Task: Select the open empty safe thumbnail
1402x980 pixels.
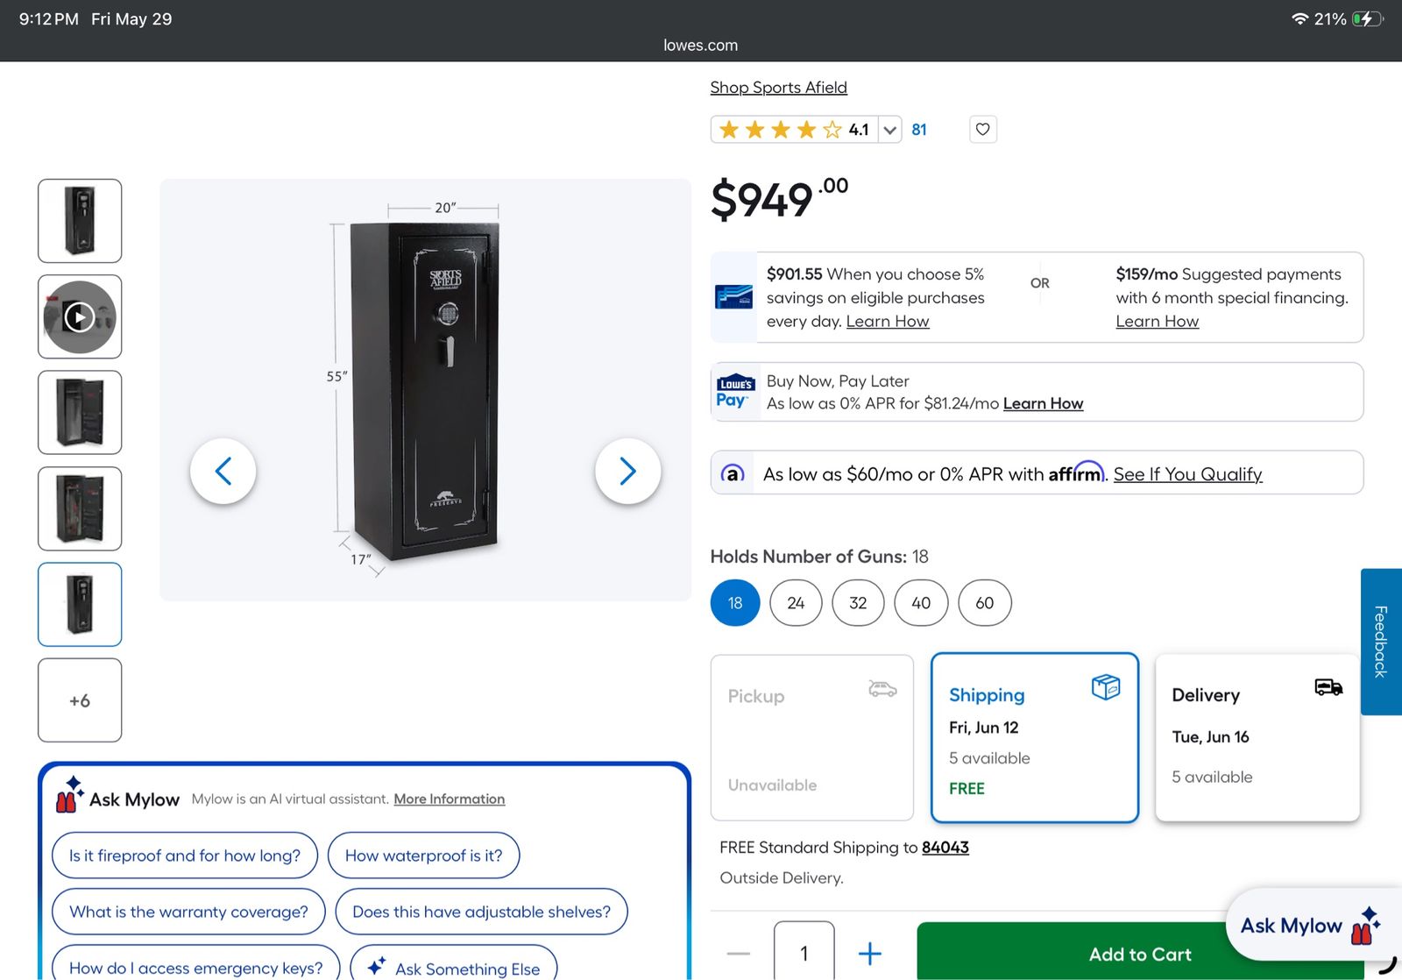Action: (80, 412)
